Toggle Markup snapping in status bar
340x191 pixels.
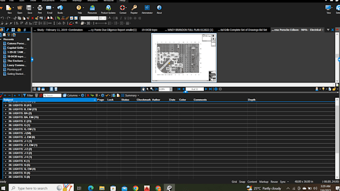263,181
